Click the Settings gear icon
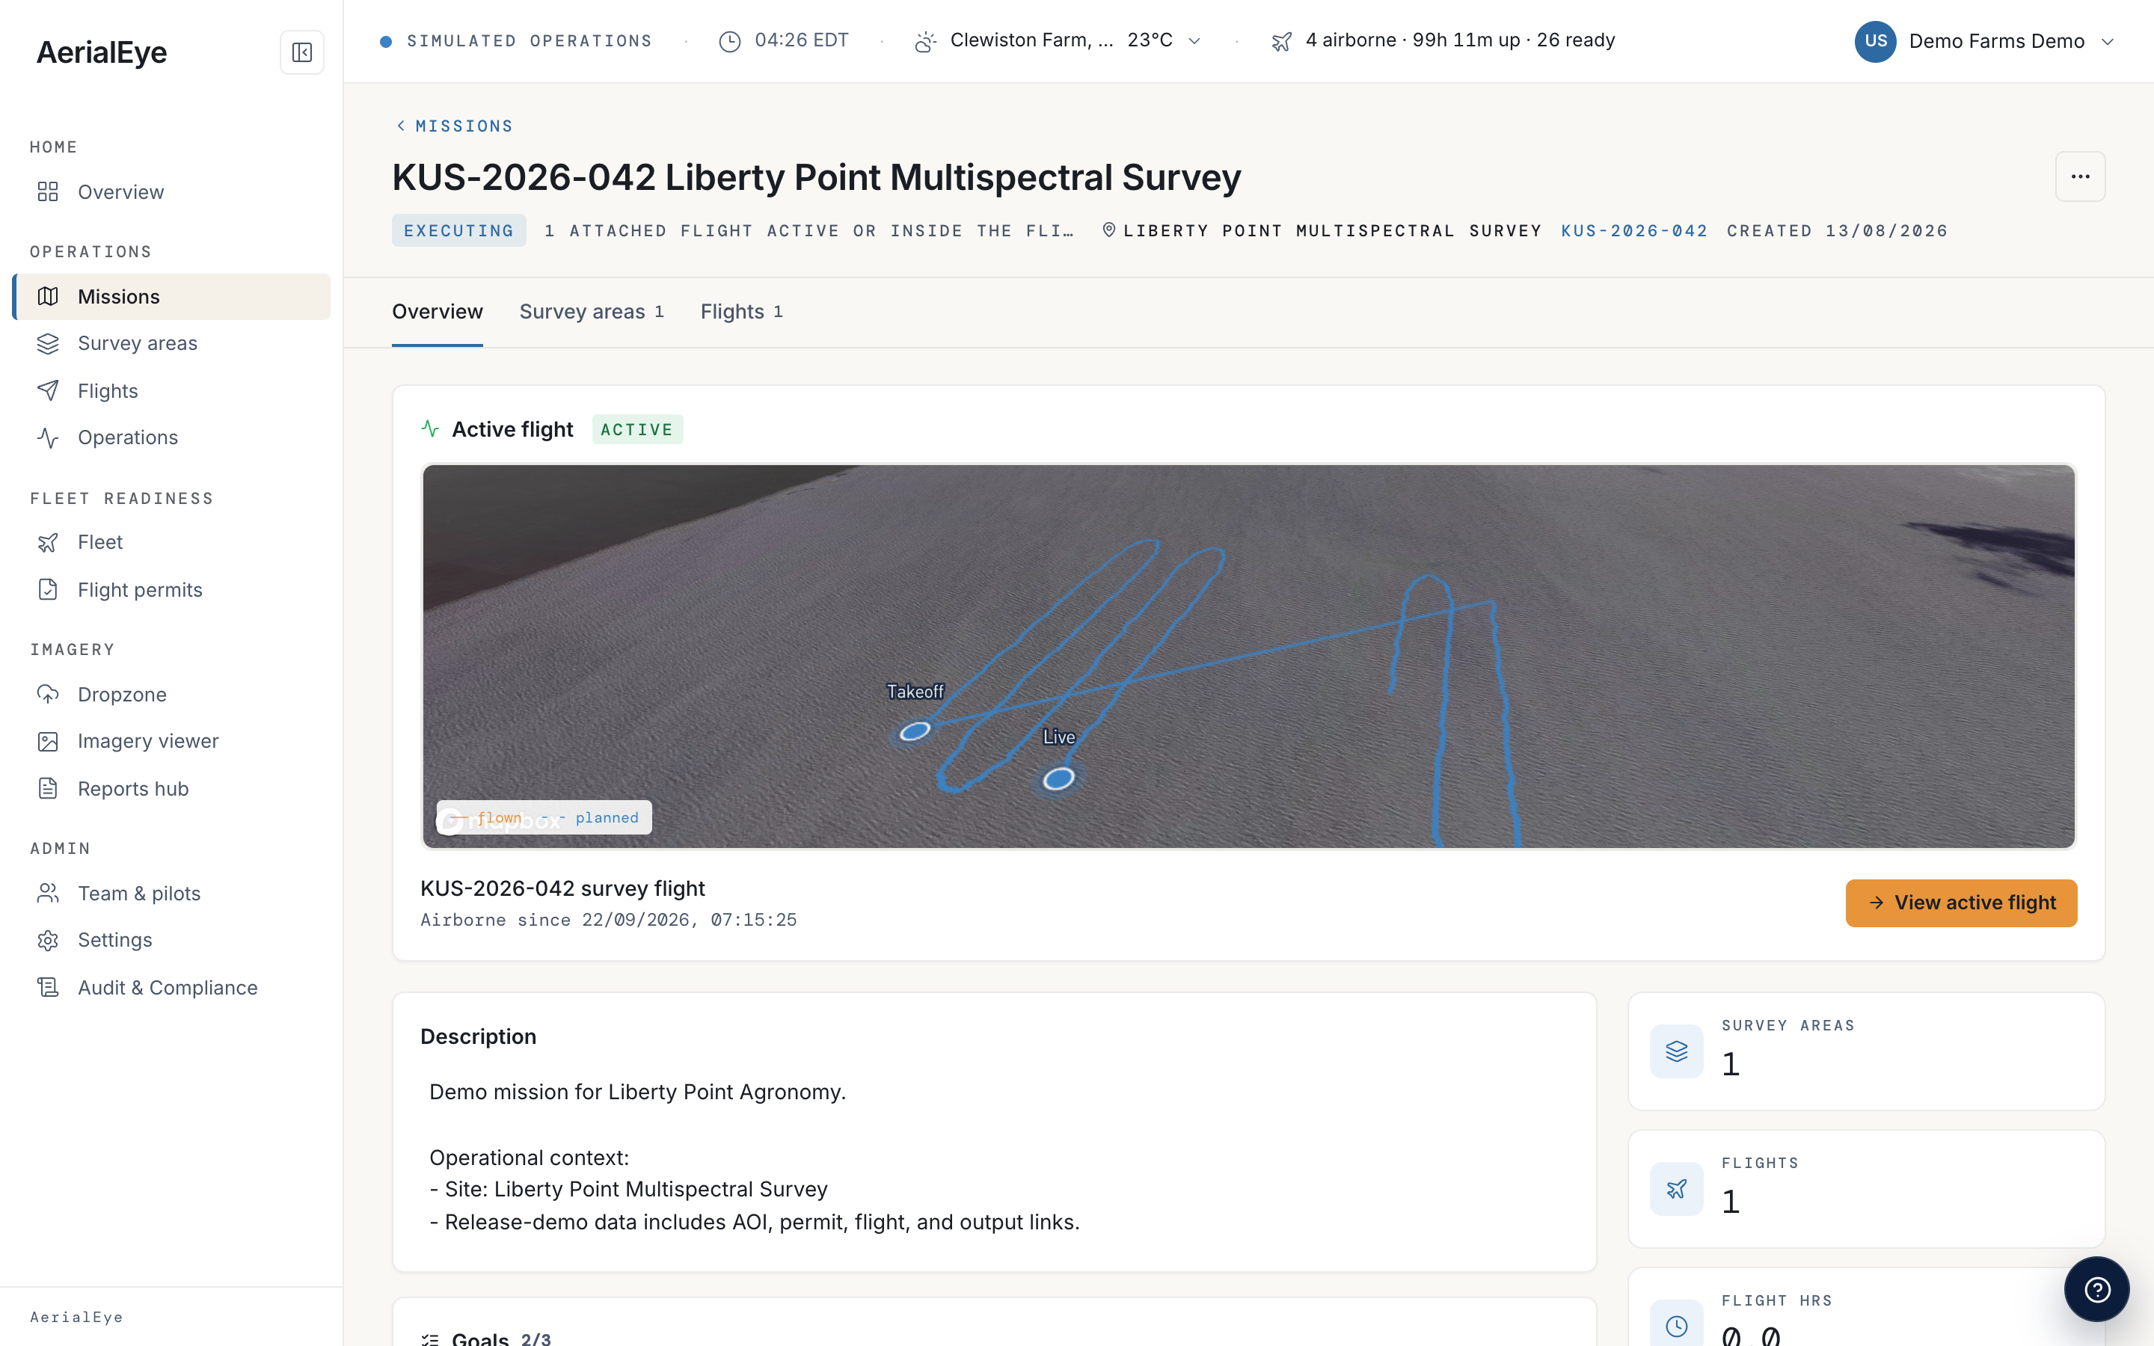Screen dimensions: 2154x1346 click(x=48, y=941)
